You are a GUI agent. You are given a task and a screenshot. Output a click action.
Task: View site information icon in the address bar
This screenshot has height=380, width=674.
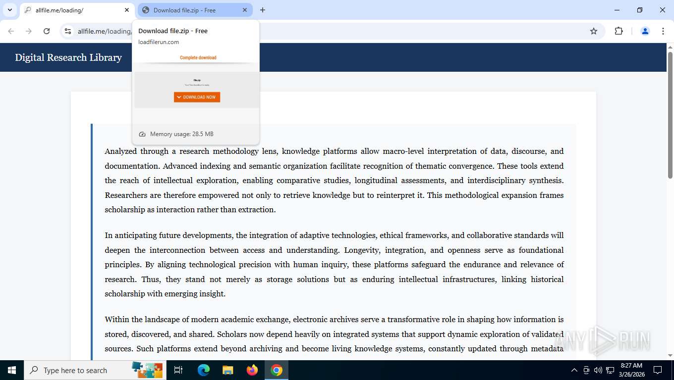[68, 31]
